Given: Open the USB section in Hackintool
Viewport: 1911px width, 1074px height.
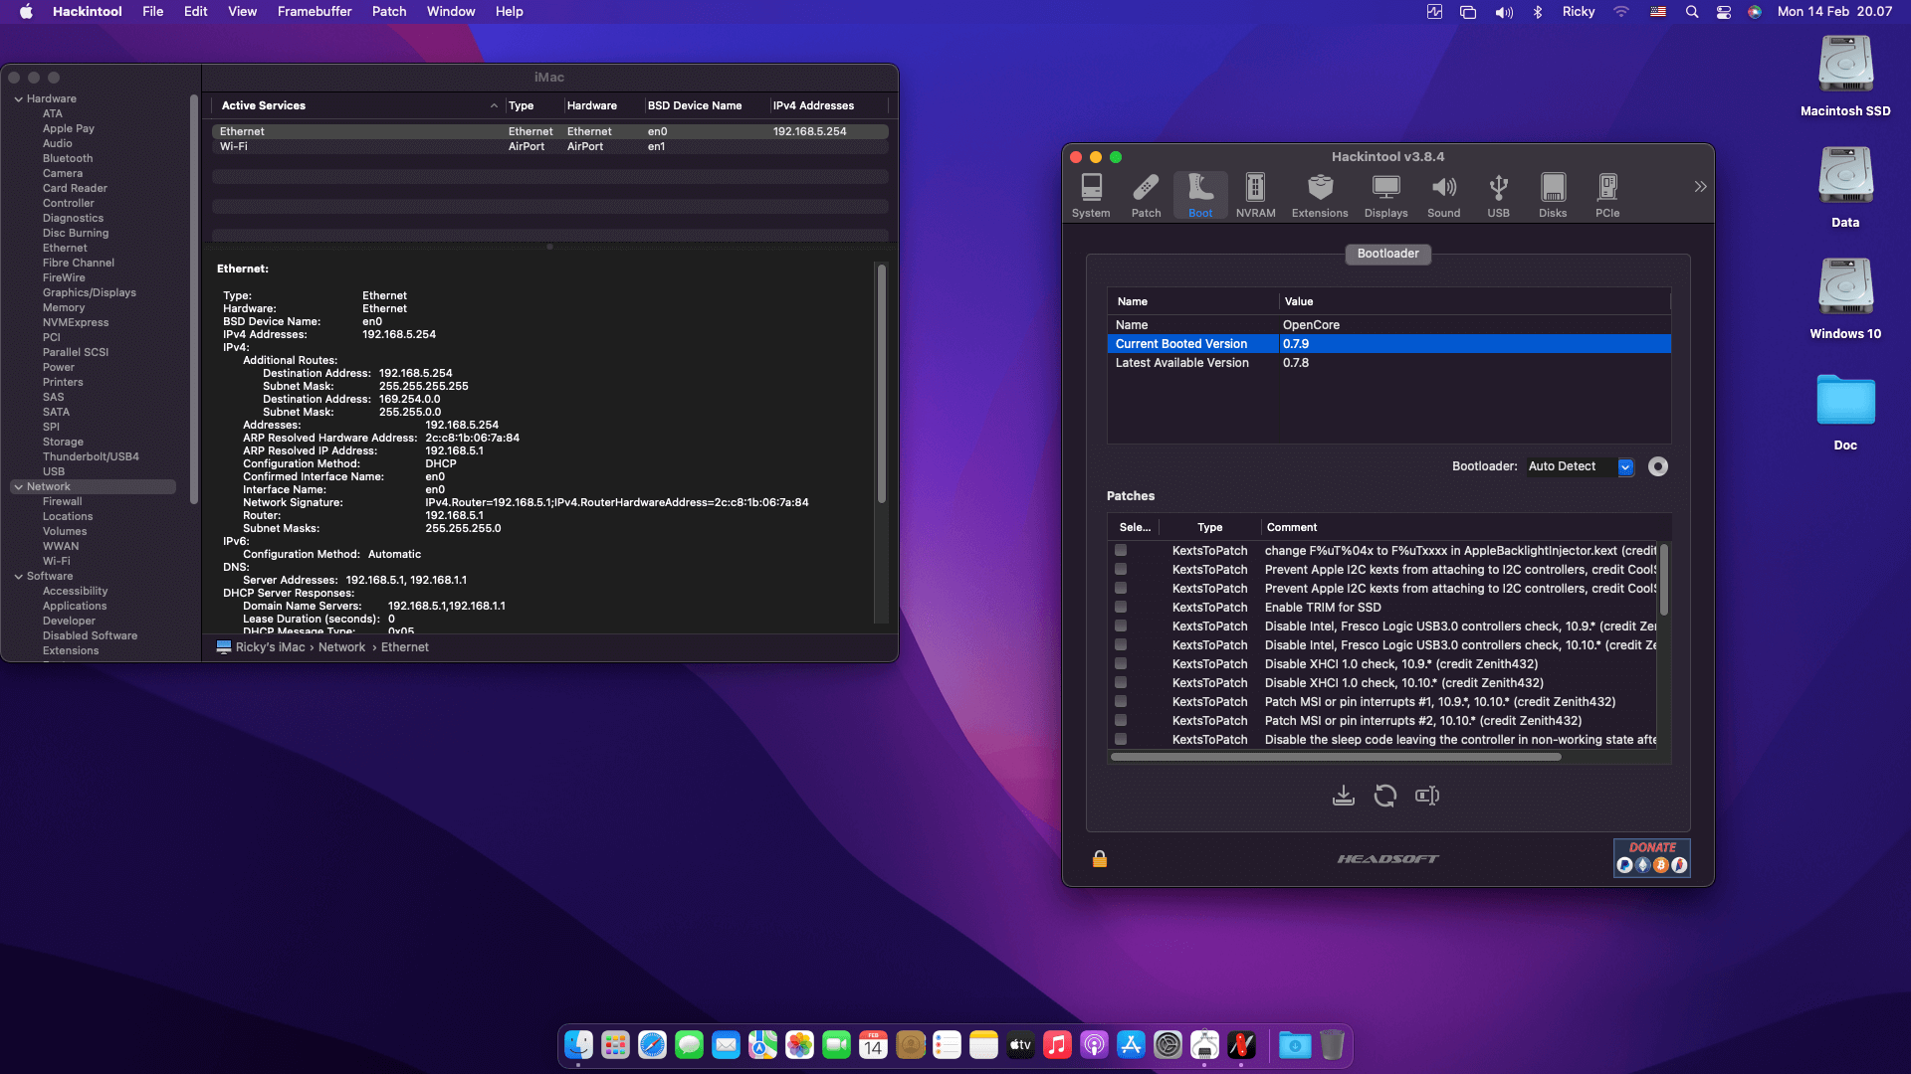Looking at the screenshot, I should click(x=1498, y=196).
